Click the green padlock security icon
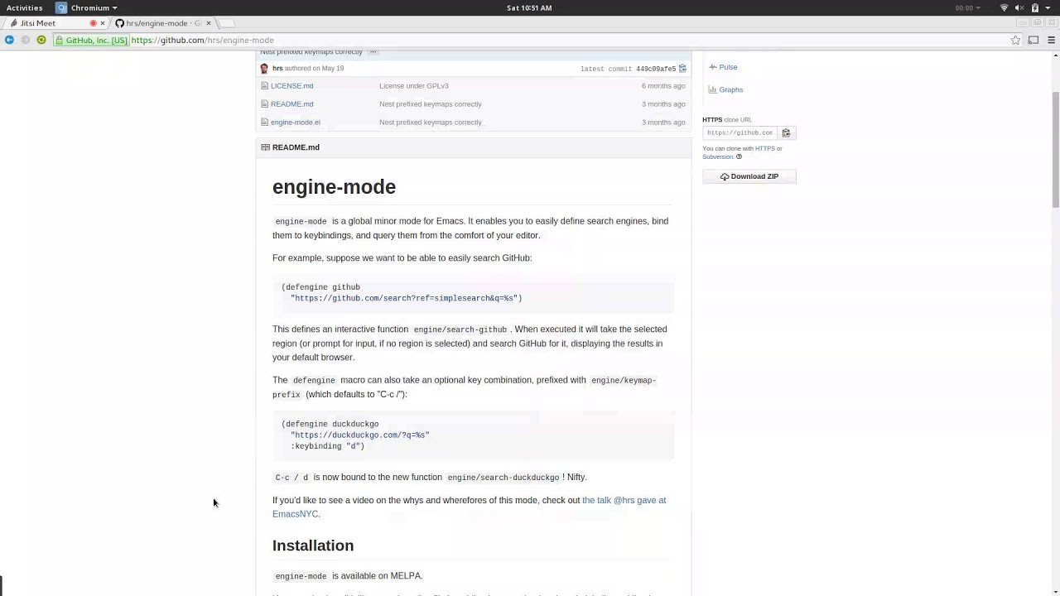 click(x=60, y=40)
